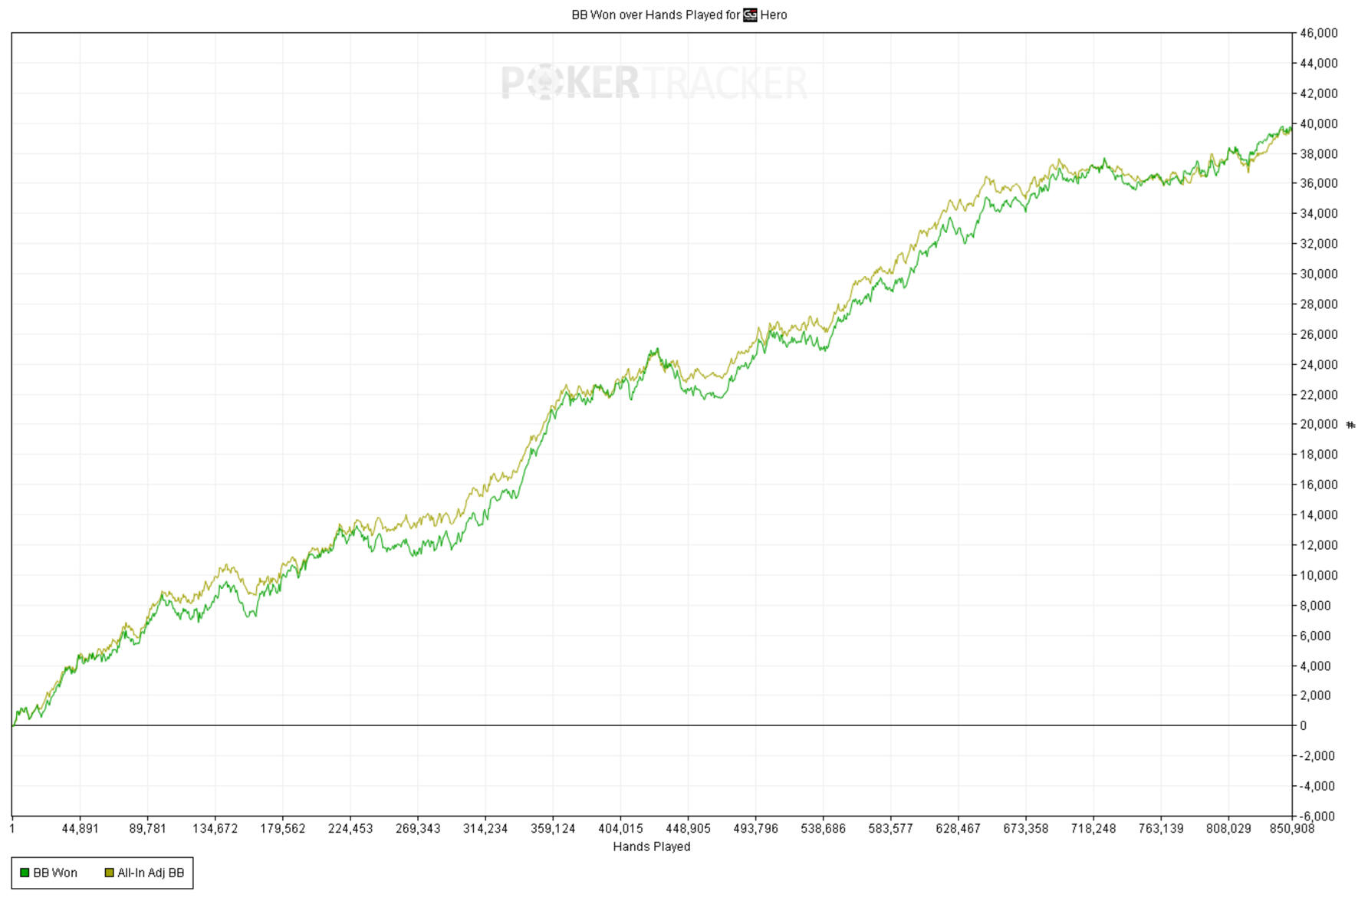The width and height of the screenshot is (1368, 904).
Task: Click the site icon next to Hero
Action: point(749,15)
